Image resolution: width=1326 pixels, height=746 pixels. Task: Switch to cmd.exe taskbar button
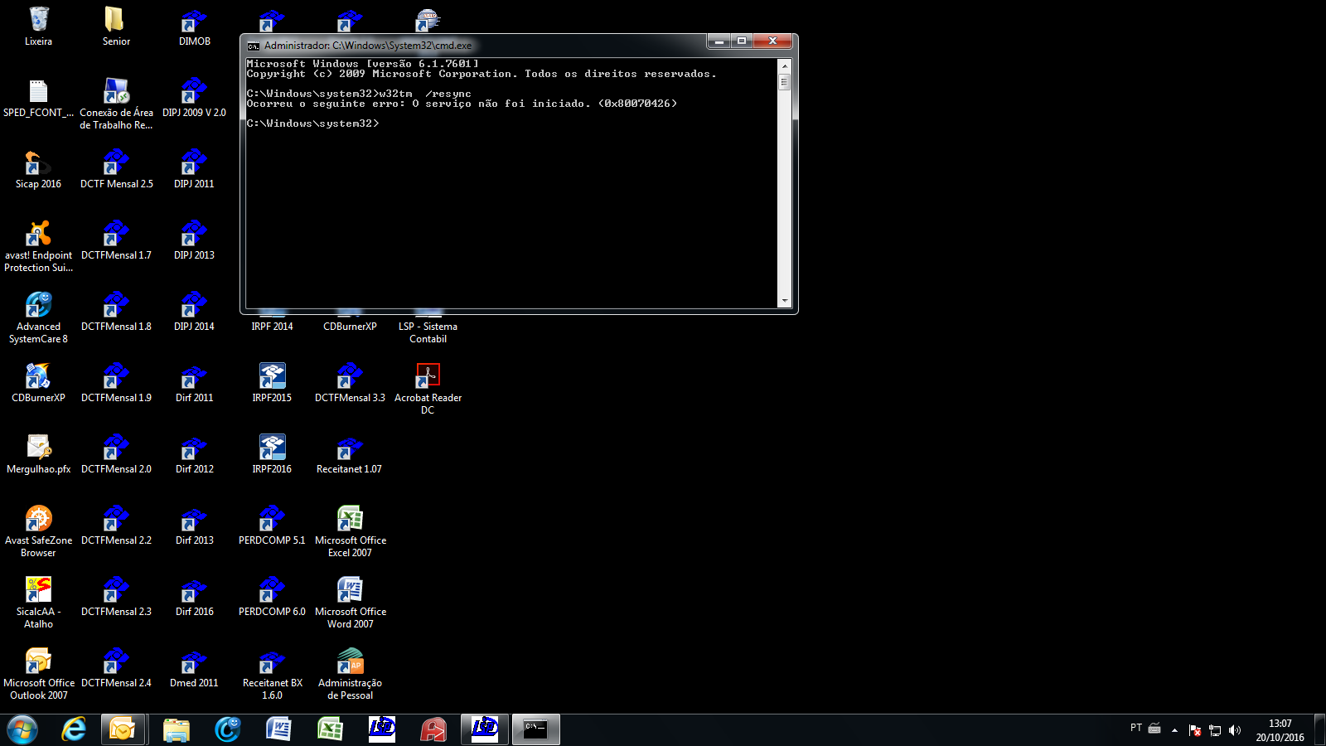[x=535, y=729]
